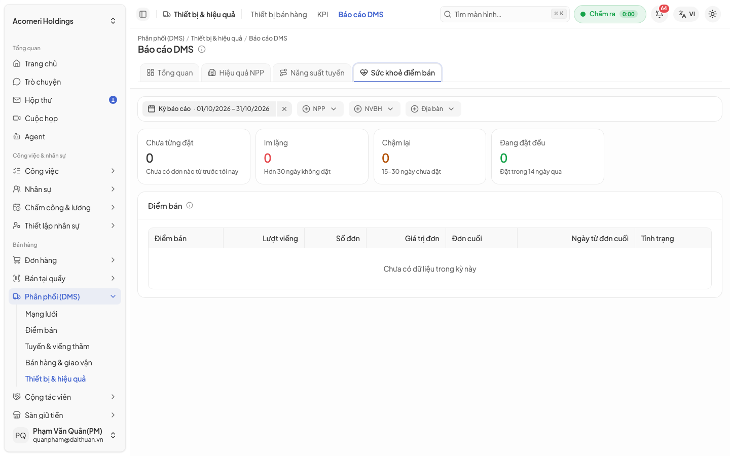Toggle light theme sun icon
The image size is (730, 456).
pyautogui.click(x=712, y=14)
